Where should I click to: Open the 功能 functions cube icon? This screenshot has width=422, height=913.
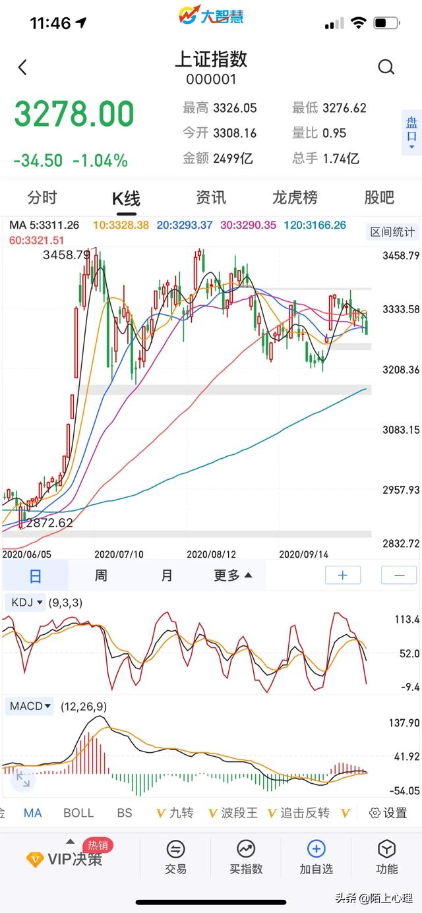pyautogui.click(x=386, y=857)
